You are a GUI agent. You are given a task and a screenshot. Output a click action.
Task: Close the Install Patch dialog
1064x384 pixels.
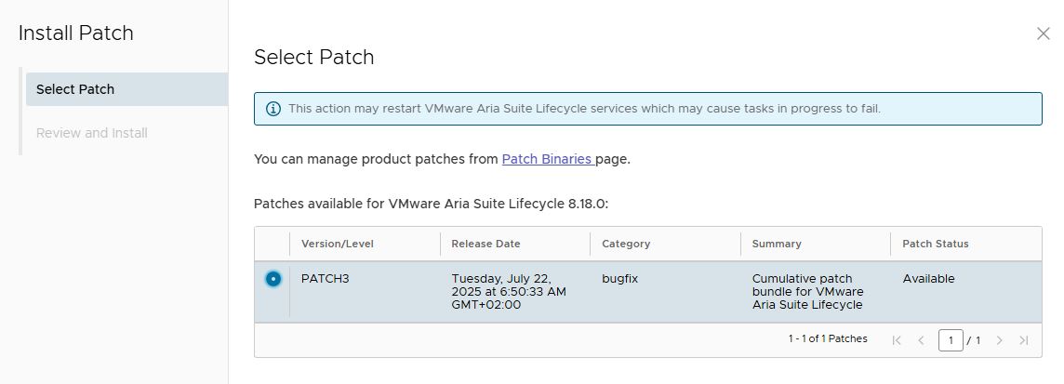[1043, 33]
